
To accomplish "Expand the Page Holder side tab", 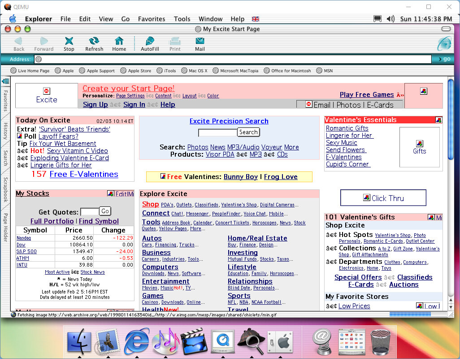I will pos(5,227).
